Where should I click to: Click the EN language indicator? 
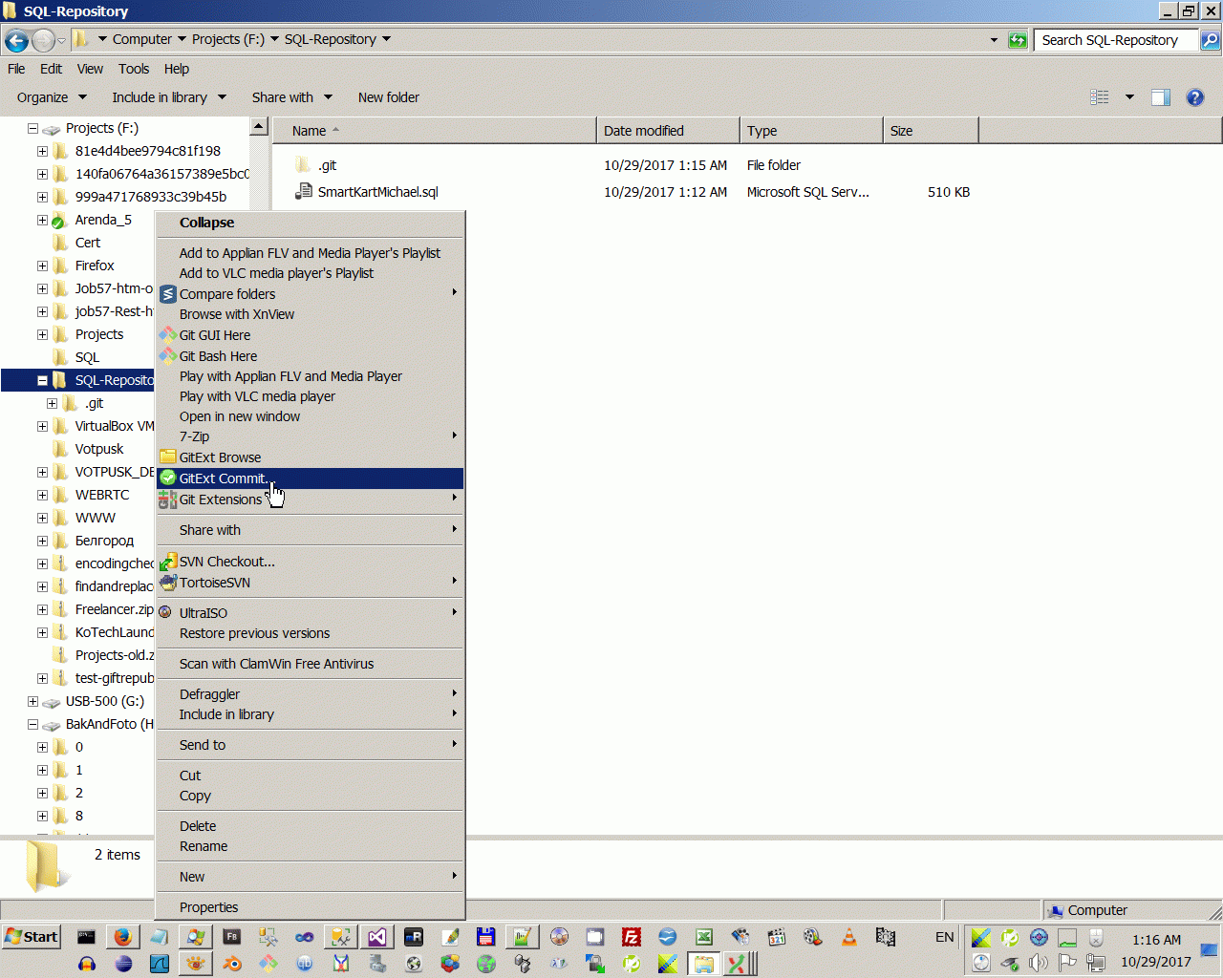tap(945, 937)
